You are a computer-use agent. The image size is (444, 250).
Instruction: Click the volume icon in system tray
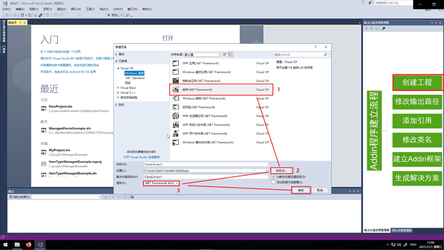[x=399, y=245]
